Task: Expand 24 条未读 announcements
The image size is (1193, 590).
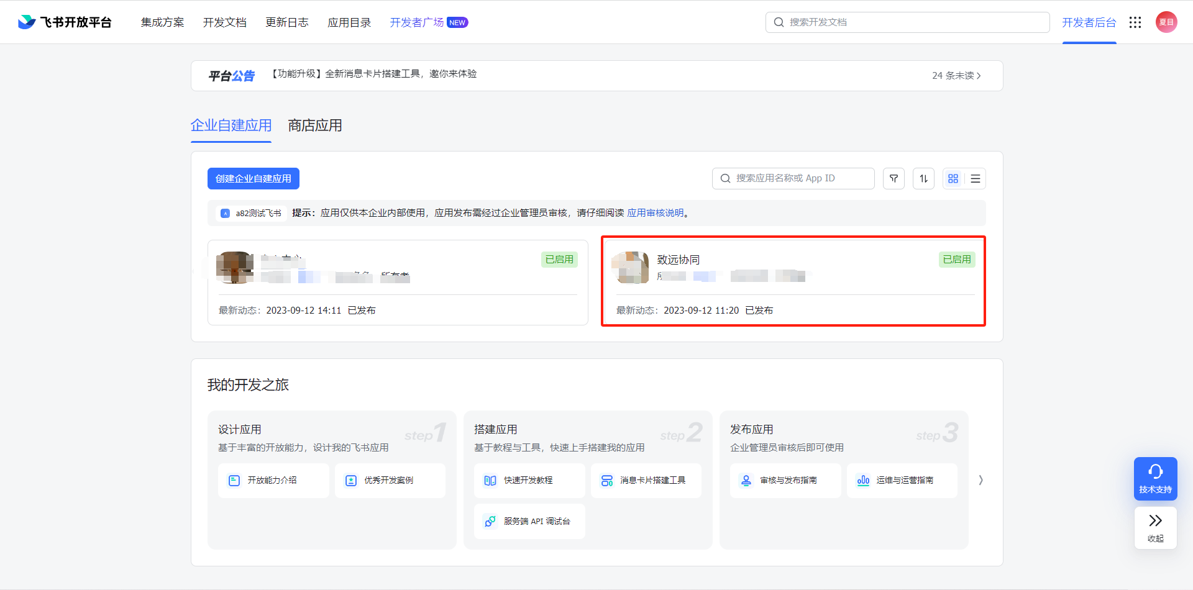Action: (x=956, y=76)
